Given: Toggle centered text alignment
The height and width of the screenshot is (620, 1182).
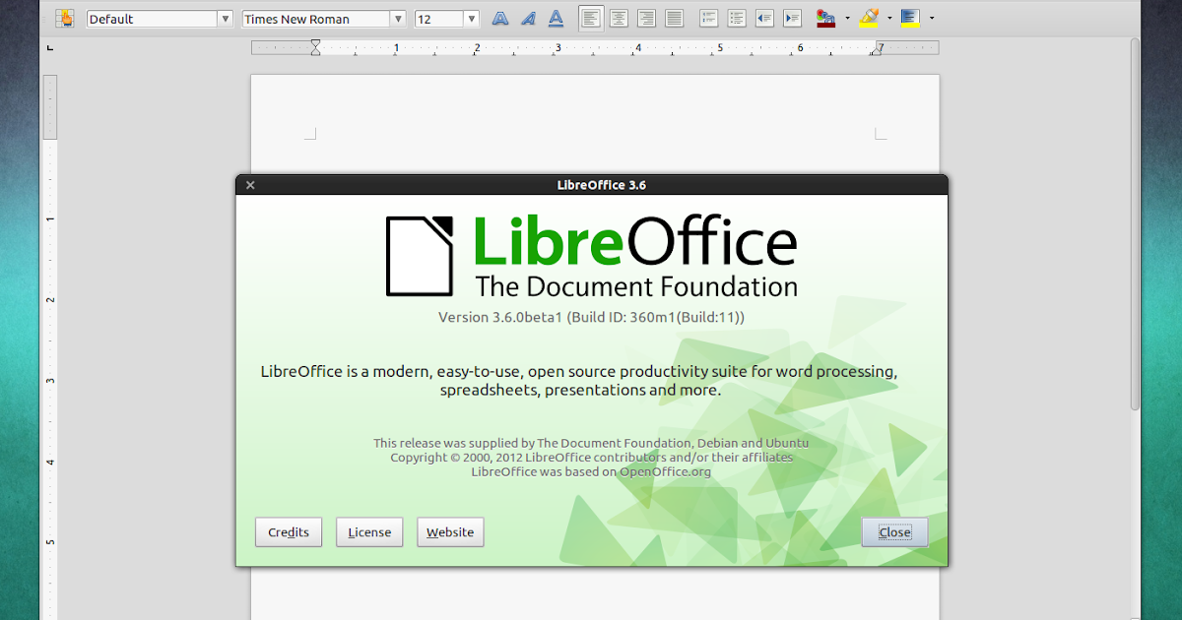Looking at the screenshot, I should (619, 18).
